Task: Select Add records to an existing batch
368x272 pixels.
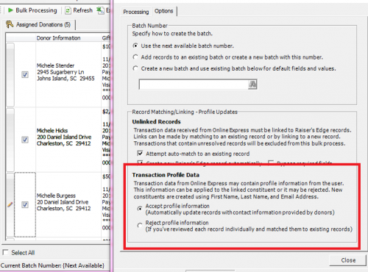Action: (x=135, y=57)
